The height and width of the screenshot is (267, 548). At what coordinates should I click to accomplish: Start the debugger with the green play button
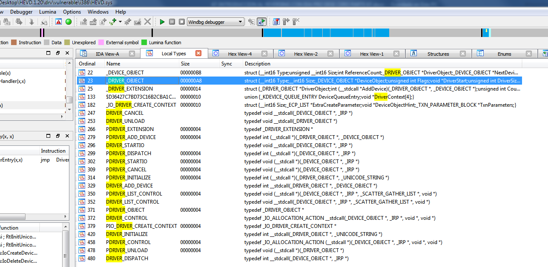162,22
